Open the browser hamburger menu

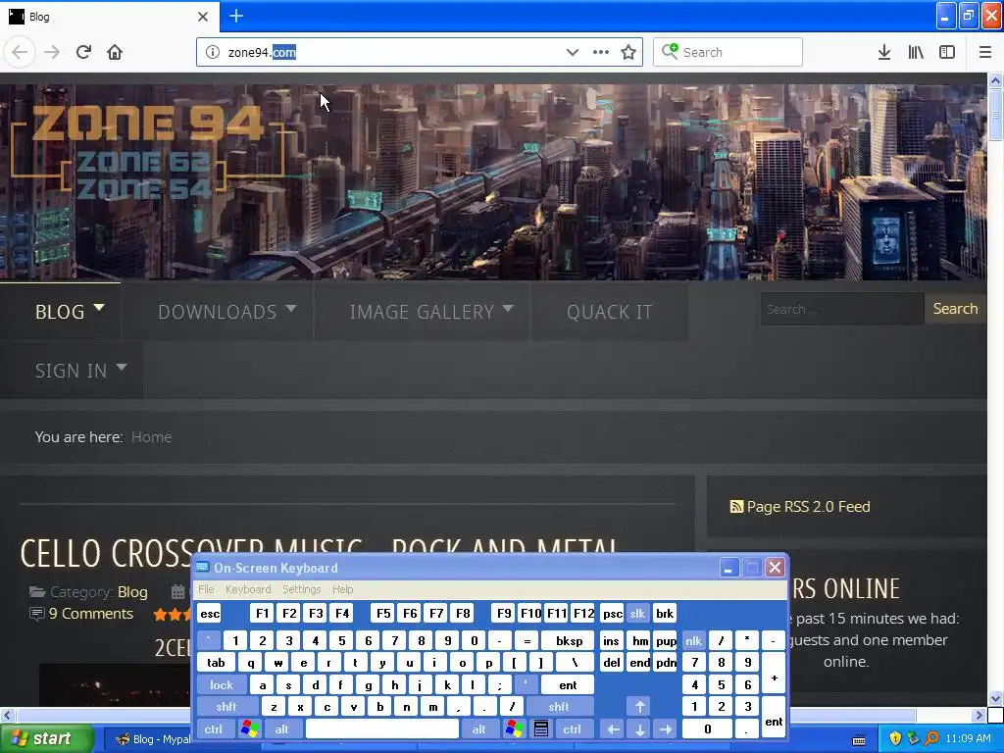pyautogui.click(x=985, y=52)
